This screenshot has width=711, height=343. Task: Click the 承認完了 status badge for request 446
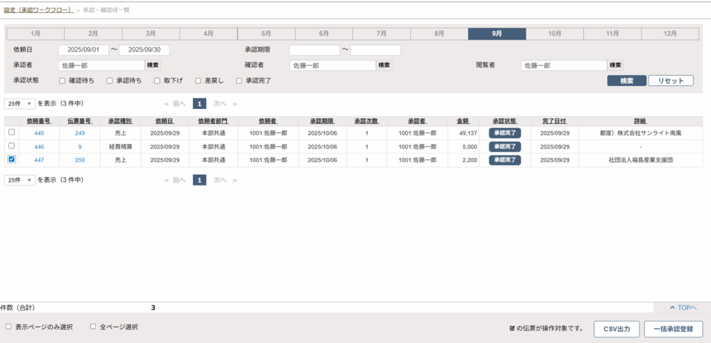click(x=505, y=147)
